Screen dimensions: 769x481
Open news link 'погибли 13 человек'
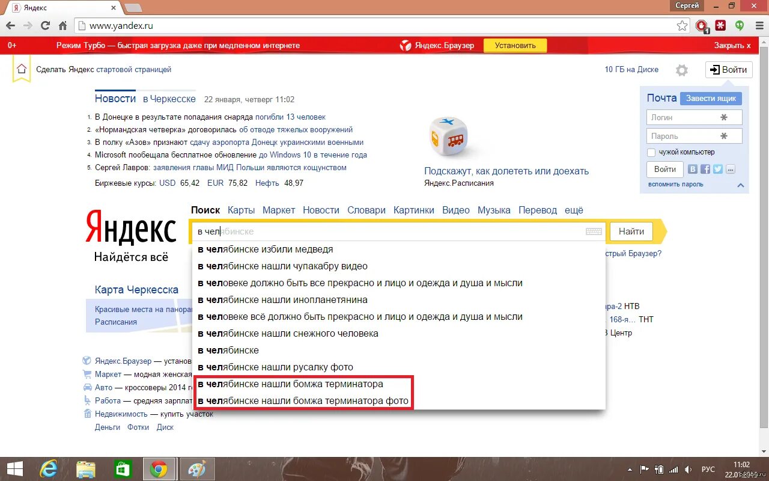click(x=290, y=117)
